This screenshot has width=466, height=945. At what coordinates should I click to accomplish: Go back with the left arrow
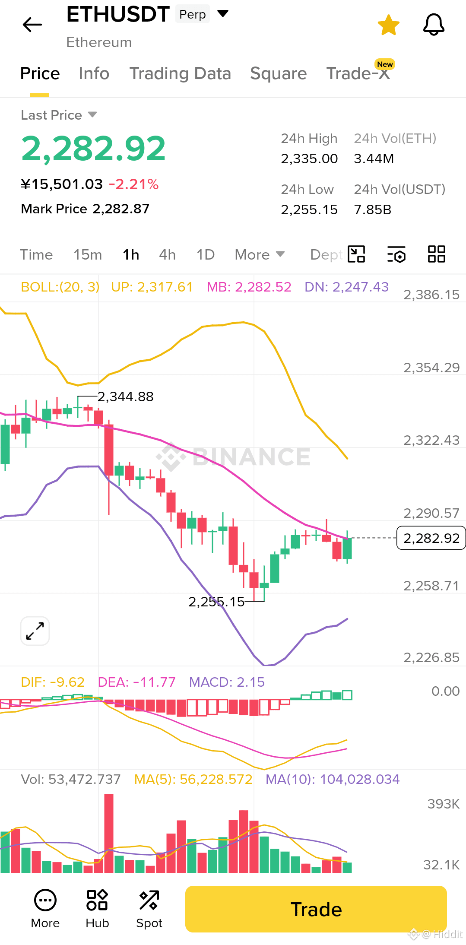[32, 25]
